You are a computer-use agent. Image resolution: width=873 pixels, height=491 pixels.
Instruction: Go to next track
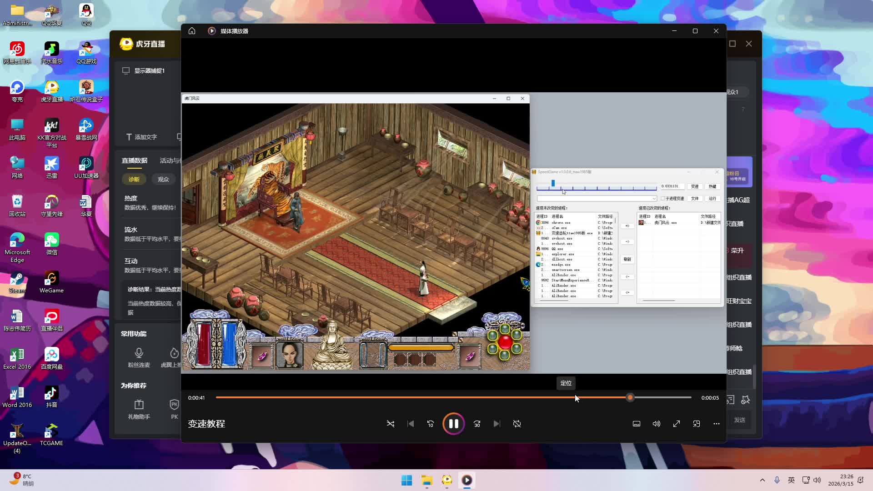497,424
